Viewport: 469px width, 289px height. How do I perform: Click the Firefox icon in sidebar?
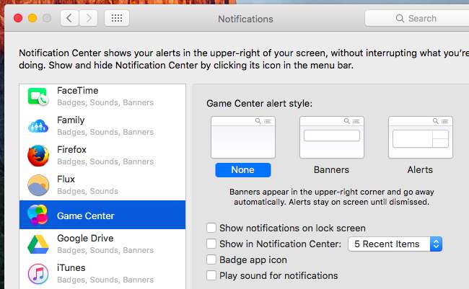38,156
